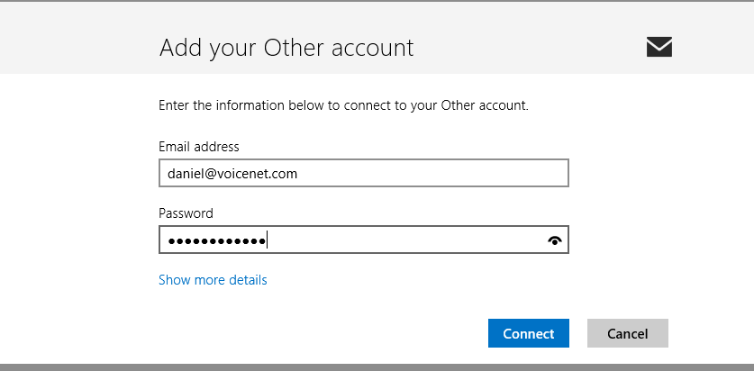Click the 'Add your Other account' title
The image size is (754, 371).
pos(286,48)
